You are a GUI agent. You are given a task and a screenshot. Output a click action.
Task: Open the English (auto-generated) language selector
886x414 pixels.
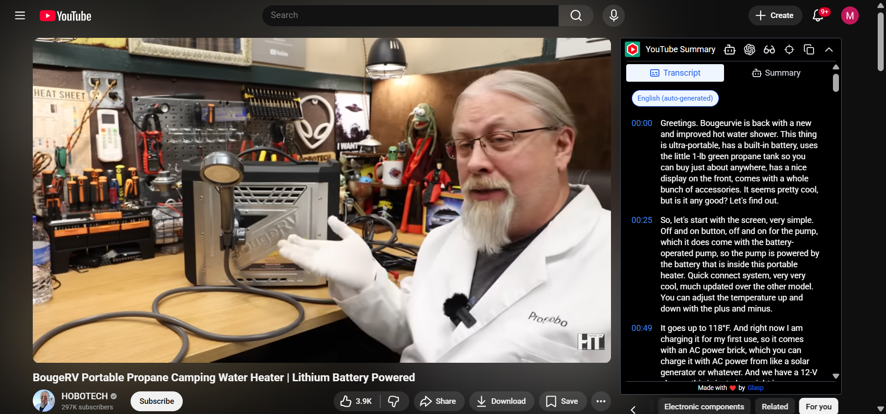pyautogui.click(x=675, y=98)
